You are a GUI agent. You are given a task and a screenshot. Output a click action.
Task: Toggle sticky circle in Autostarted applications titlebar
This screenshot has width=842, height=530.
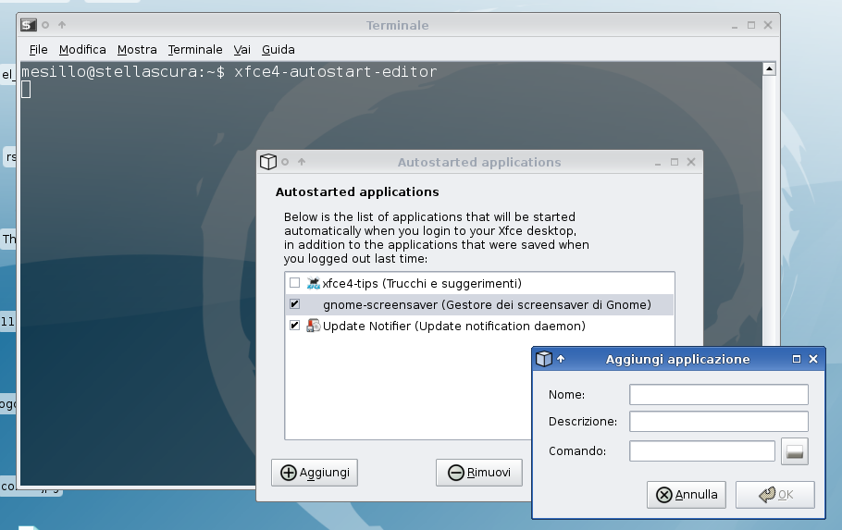pyautogui.click(x=285, y=162)
